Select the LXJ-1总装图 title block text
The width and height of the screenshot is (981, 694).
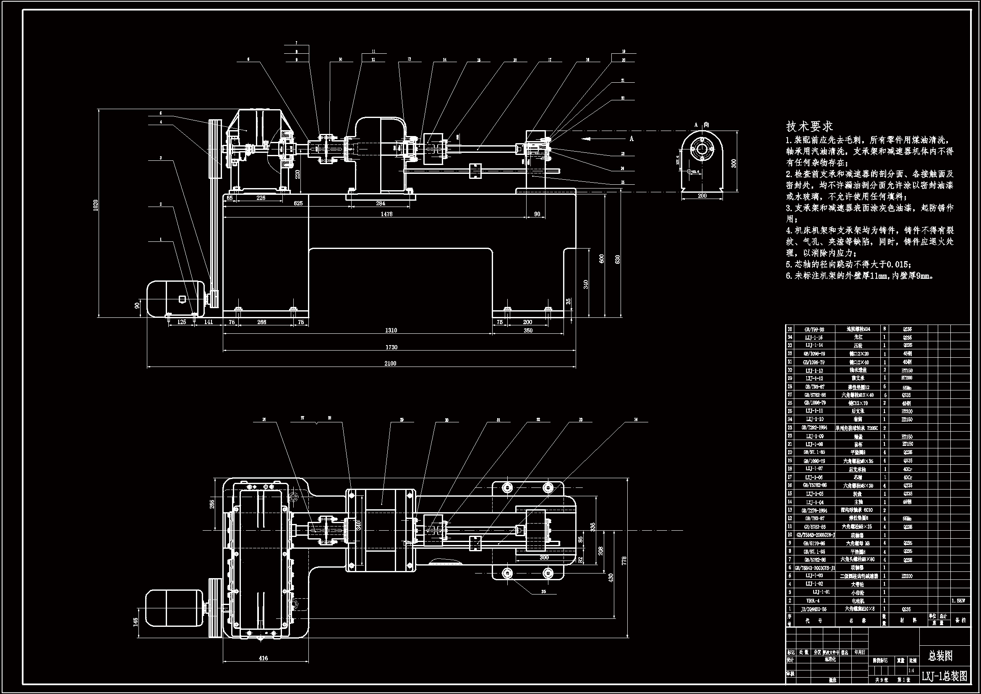[x=944, y=676]
